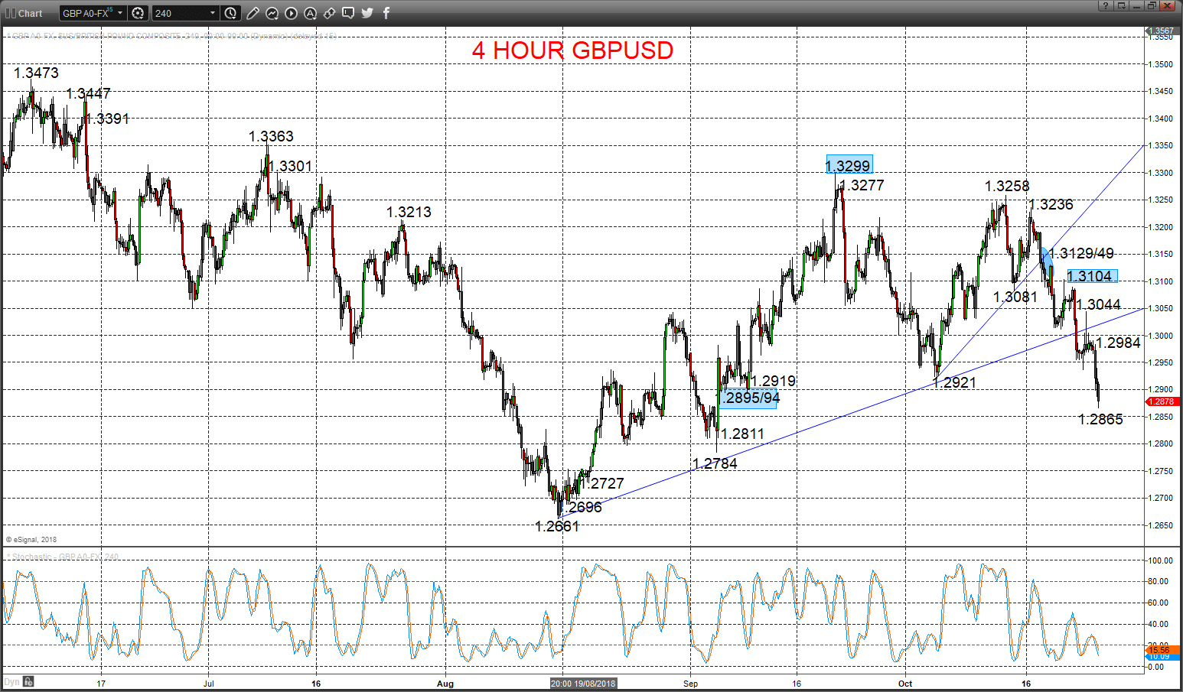1183x692 pixels.
Task: Click the help question-mark button
Action: point(1105,5)
